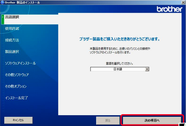Click the greyed-out 戻る button
Viewport: 186px width, 126px height.
[108, 120]
